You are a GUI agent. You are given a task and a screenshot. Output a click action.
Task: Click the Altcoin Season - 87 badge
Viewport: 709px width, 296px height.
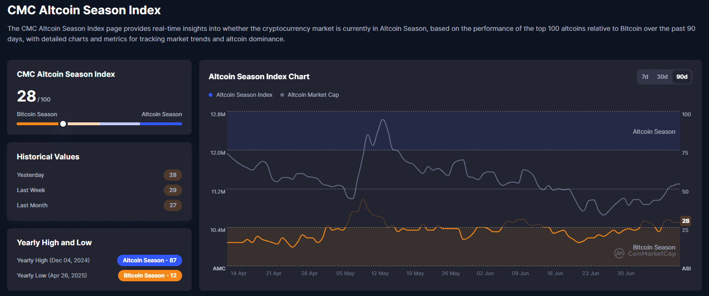tap(149, 260)
